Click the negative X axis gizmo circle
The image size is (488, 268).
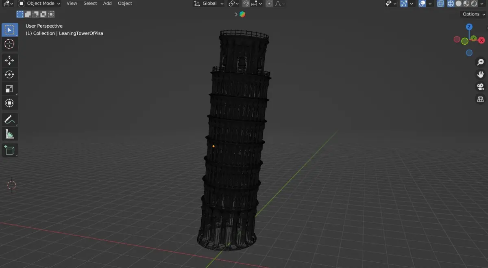(x=457, y=40)
